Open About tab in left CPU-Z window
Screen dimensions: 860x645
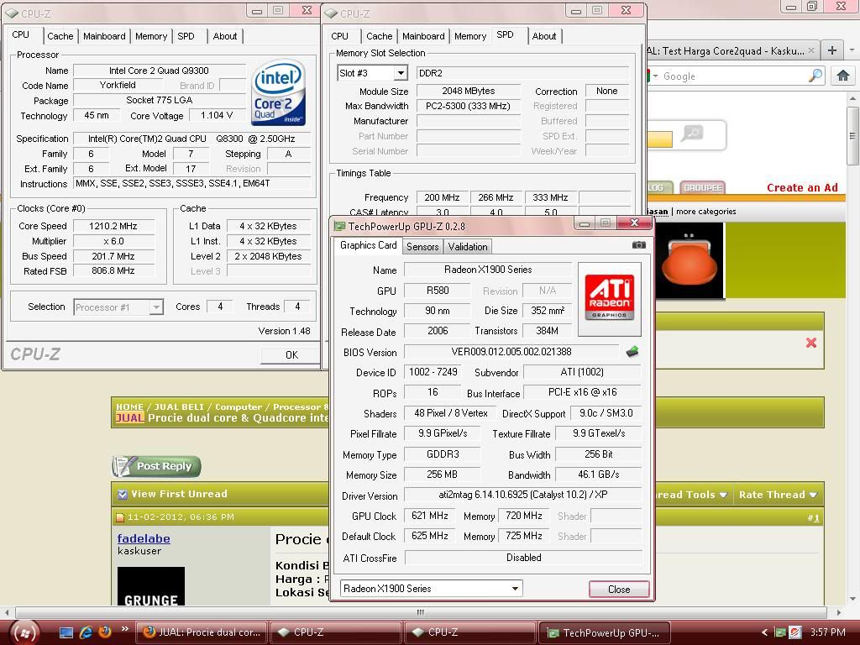click(x=225, y=36)
